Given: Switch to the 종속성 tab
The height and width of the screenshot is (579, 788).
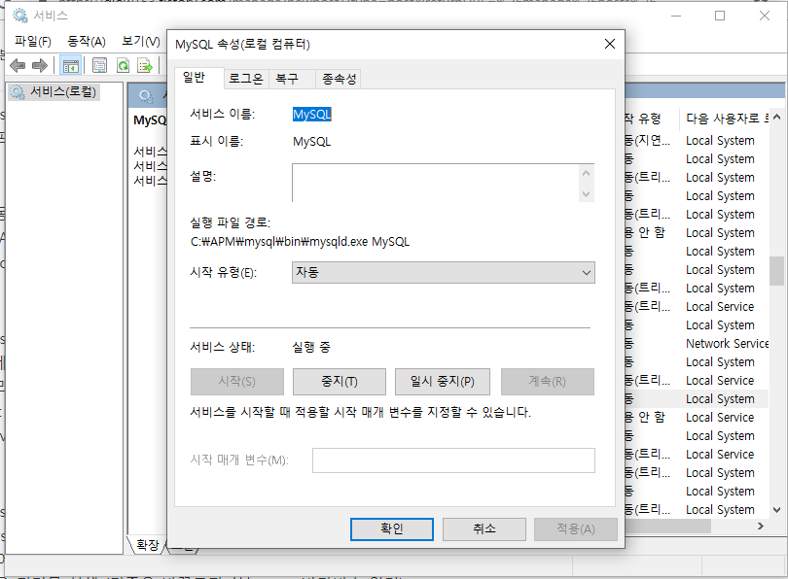Looking at the screenshot, I should [x=340, y=79].
